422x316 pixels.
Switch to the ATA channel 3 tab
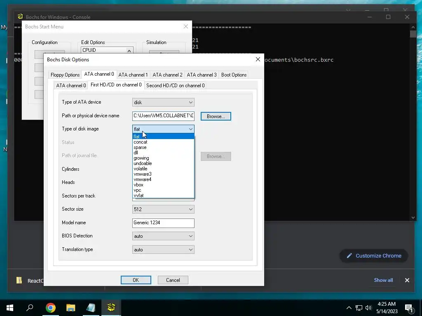point(202,75)
